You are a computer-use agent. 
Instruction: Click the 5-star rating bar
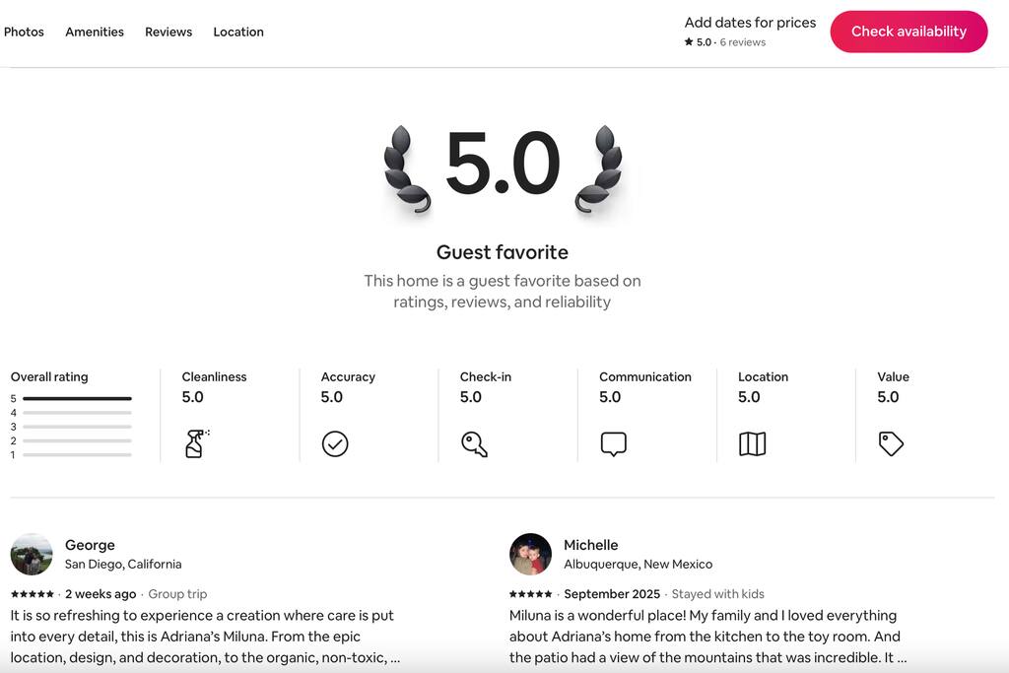77,398
